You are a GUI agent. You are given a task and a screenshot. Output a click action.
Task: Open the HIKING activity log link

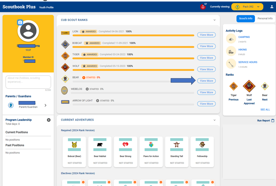pos(243,50)
